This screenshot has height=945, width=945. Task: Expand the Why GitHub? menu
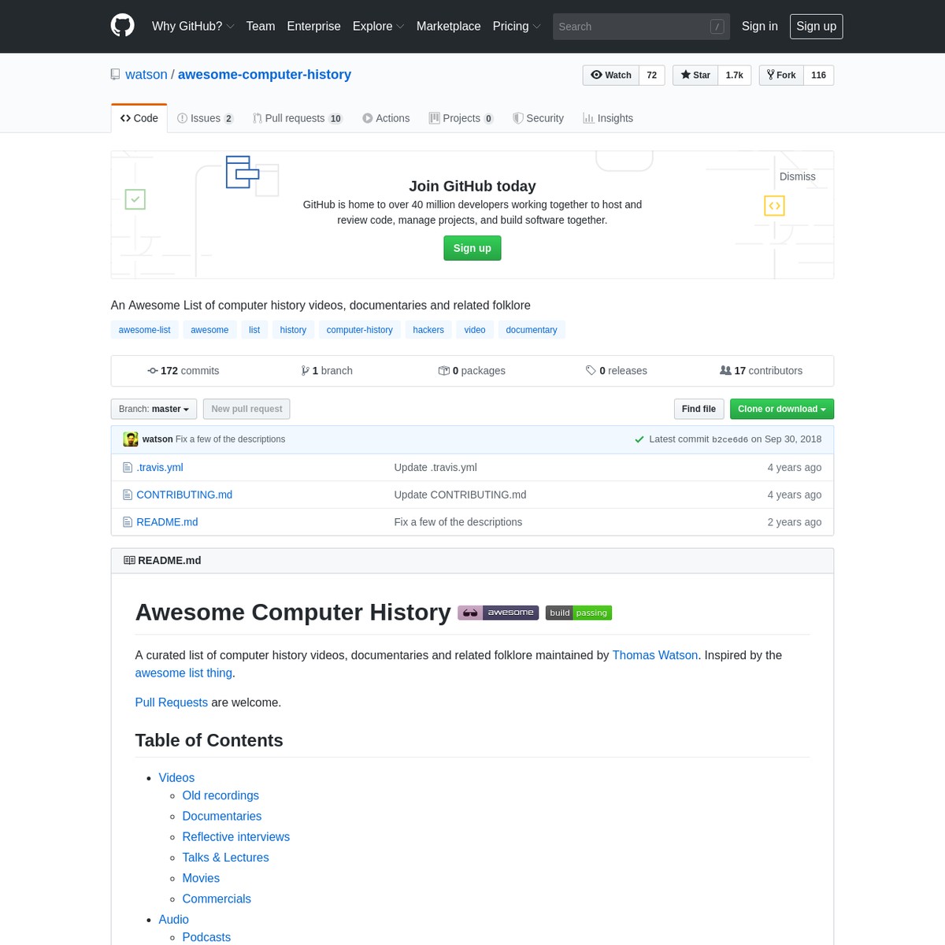(193, 26)
